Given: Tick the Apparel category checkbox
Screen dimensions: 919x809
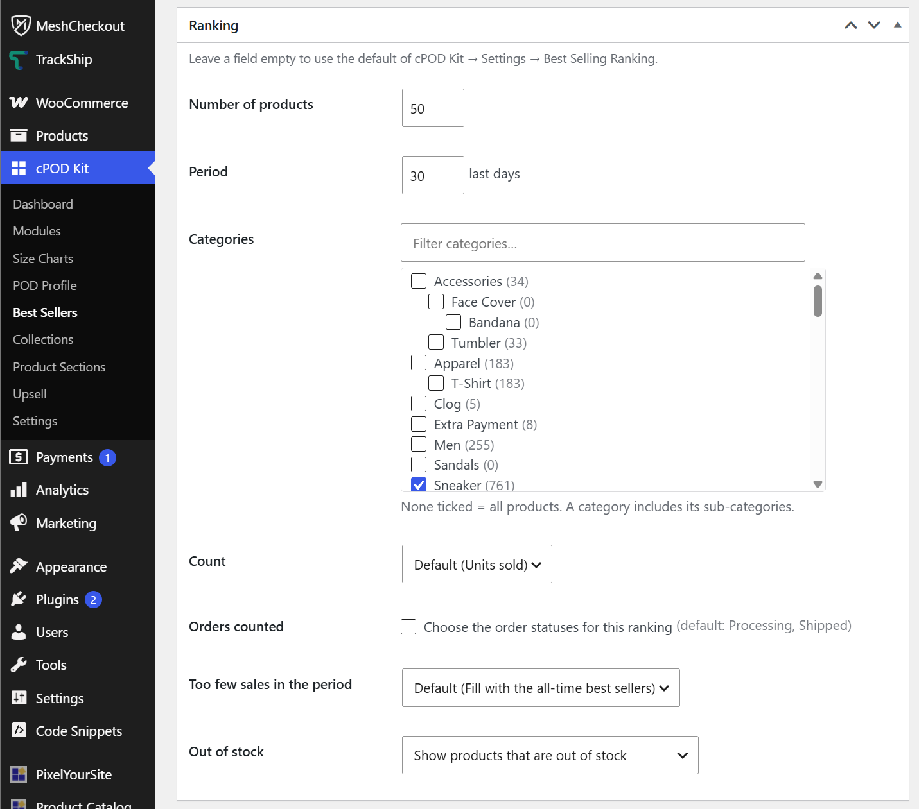Looking at the screenshot, I should pos(419,363).
